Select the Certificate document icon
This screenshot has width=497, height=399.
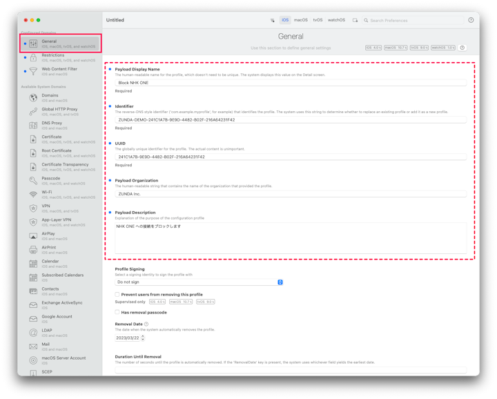pos(33,139)
